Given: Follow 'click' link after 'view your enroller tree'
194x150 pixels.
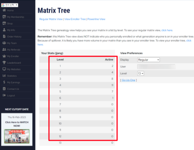Looking at the screenshot, I should point(189,41).
